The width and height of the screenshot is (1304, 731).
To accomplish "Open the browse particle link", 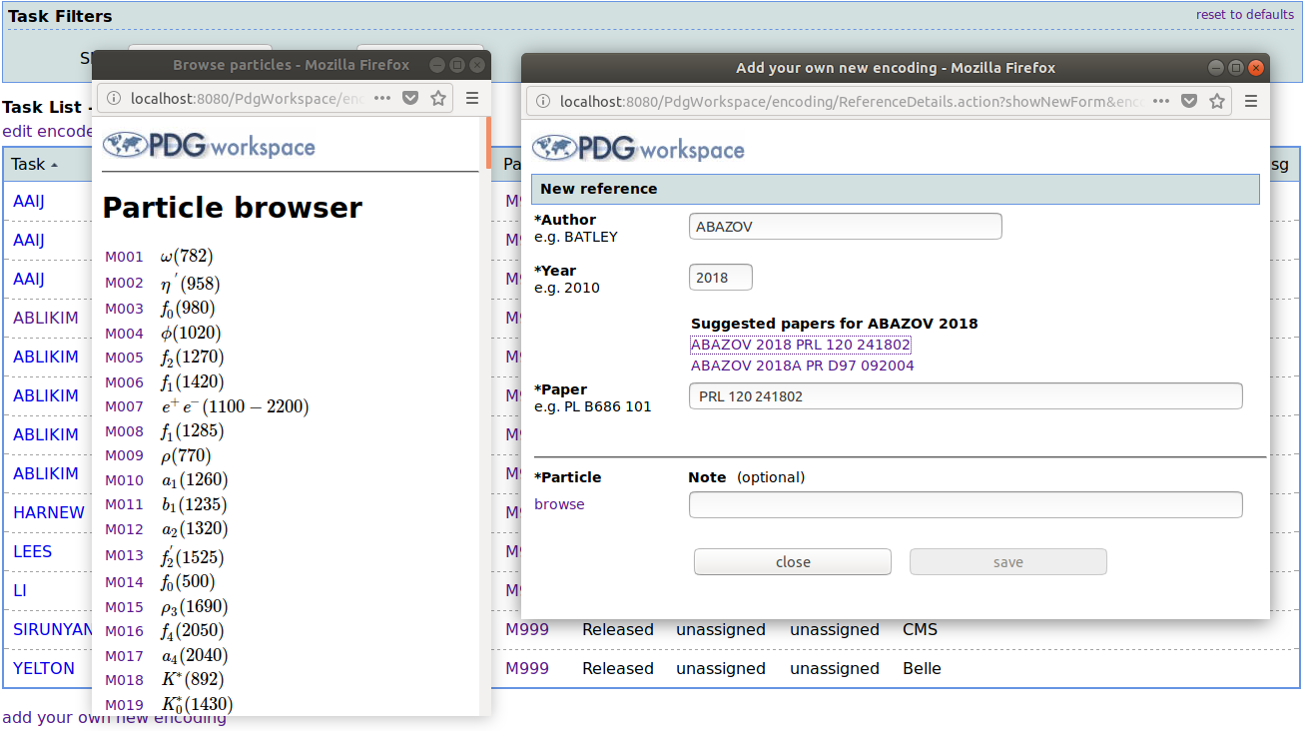I will click(559, 504).
